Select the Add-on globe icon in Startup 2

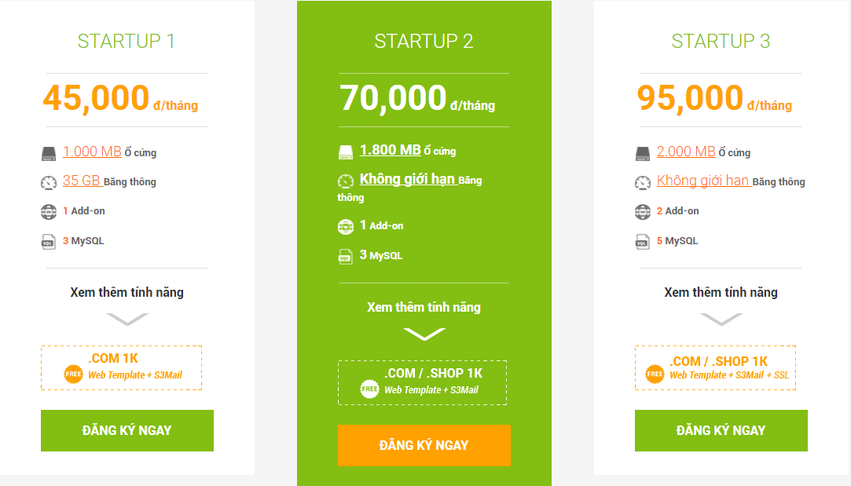pos(345,225)
